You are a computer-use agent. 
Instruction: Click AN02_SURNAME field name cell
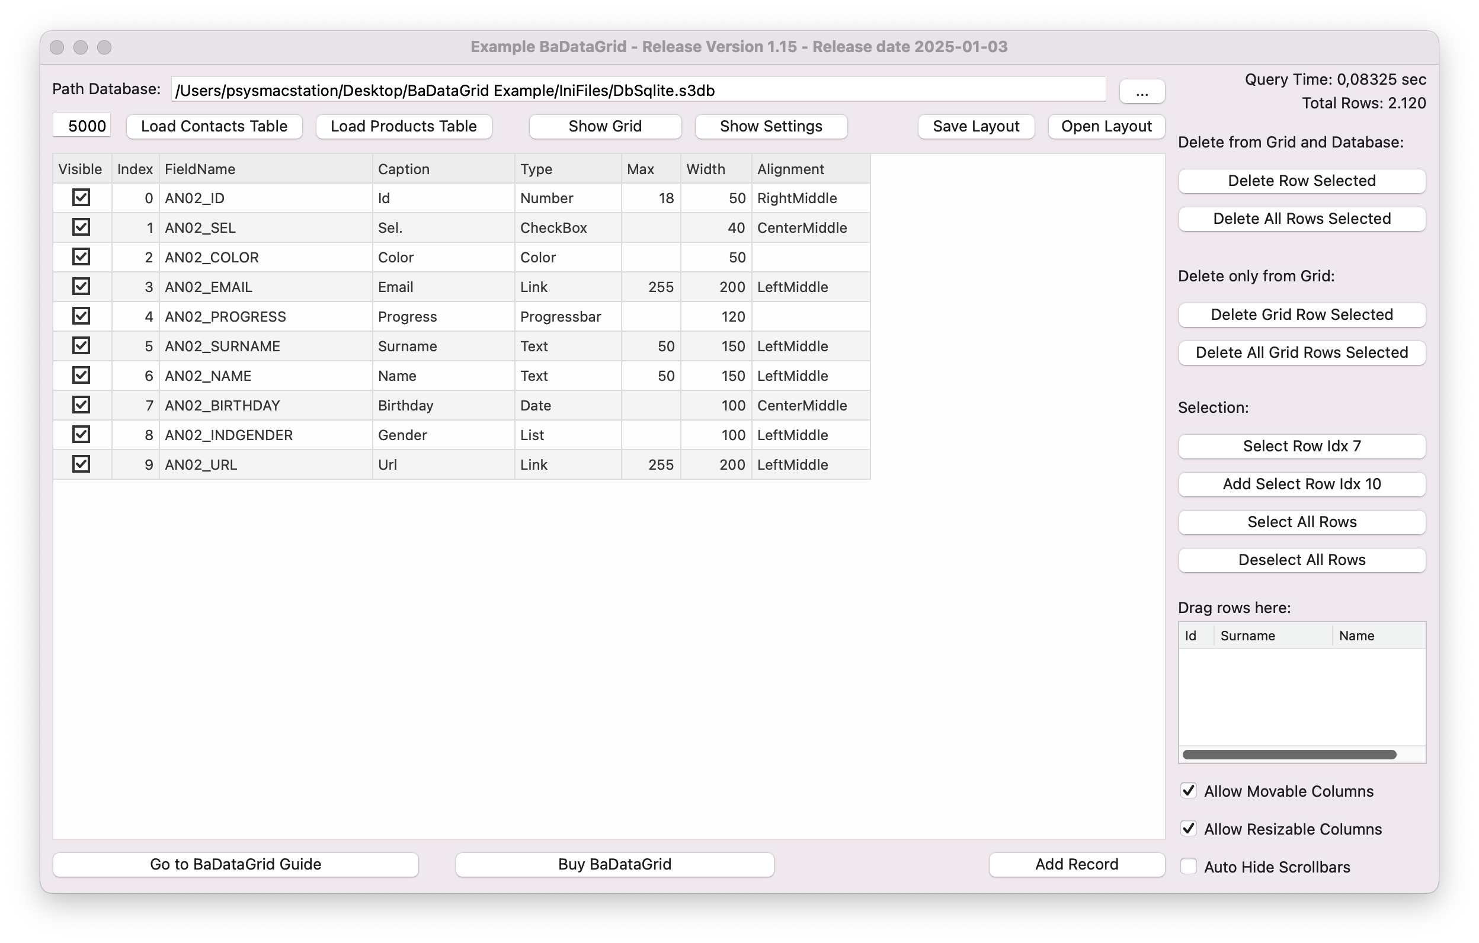(x=265, y=347)
